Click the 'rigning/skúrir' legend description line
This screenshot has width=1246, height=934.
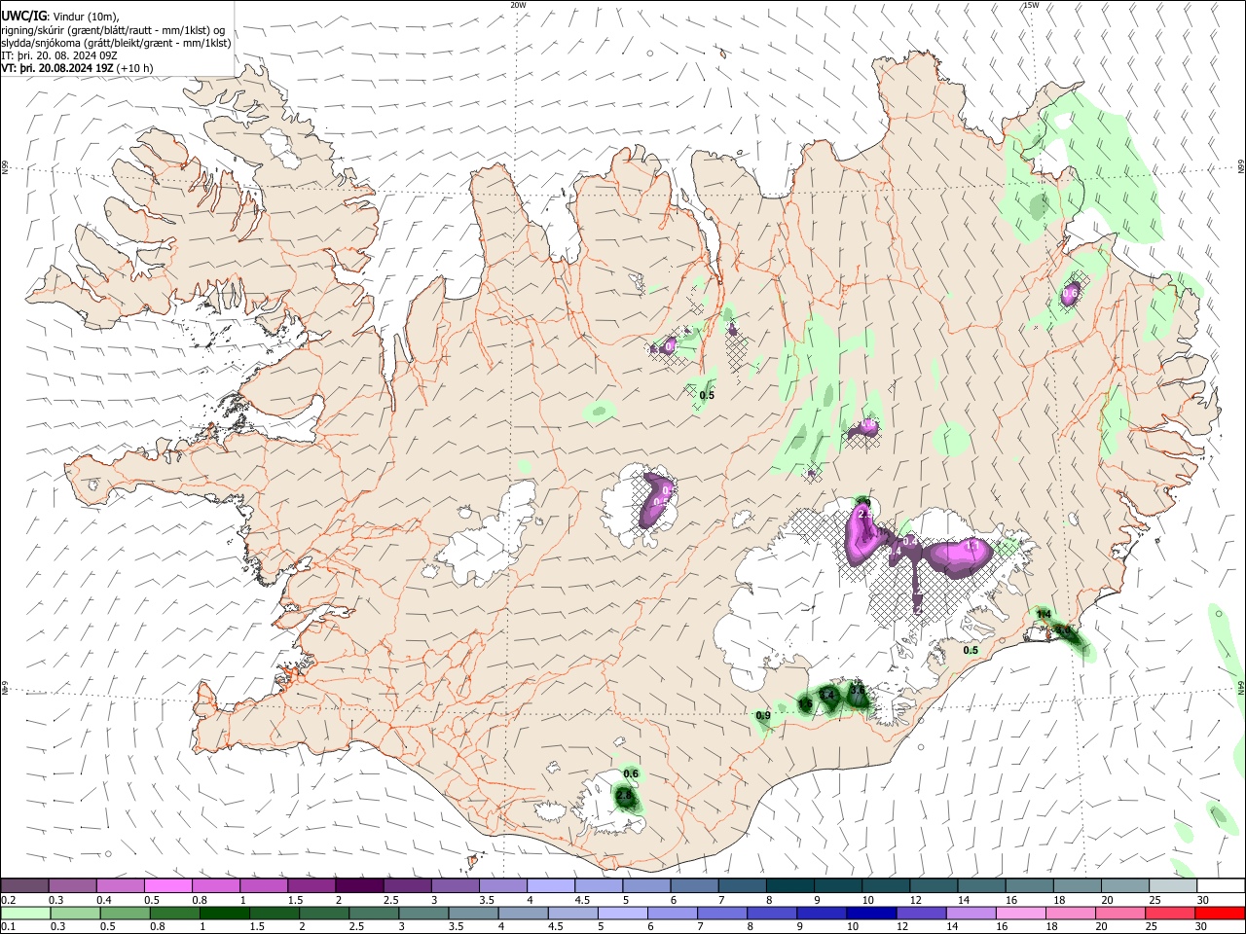click(113, 29)
